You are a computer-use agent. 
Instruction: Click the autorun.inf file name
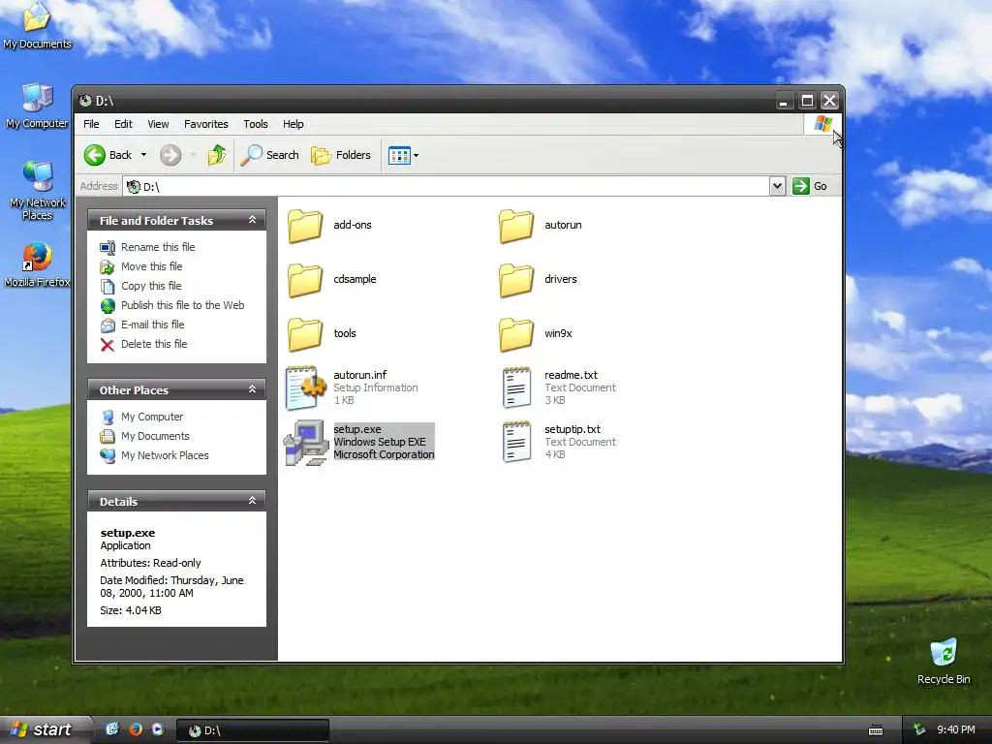pyautogui.click(x=360, y=375)
